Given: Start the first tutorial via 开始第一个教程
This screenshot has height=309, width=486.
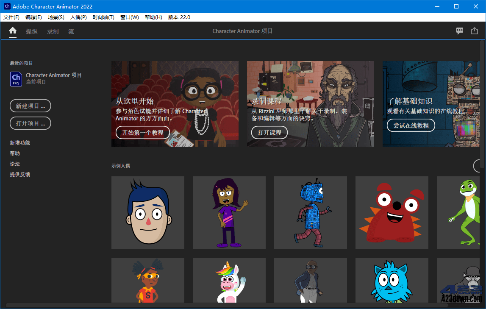Looking at the screenshot, I should pyautogui.click(x=143, y=132).
